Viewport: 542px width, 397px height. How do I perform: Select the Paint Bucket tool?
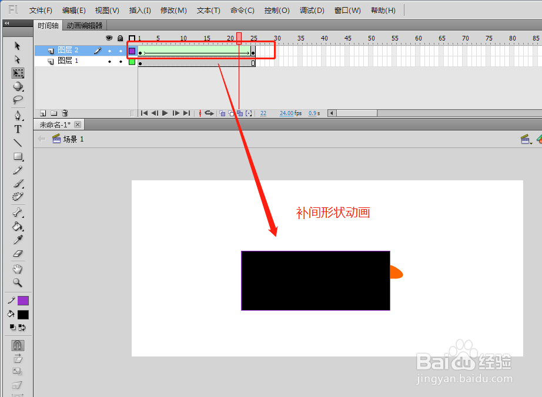18,227
